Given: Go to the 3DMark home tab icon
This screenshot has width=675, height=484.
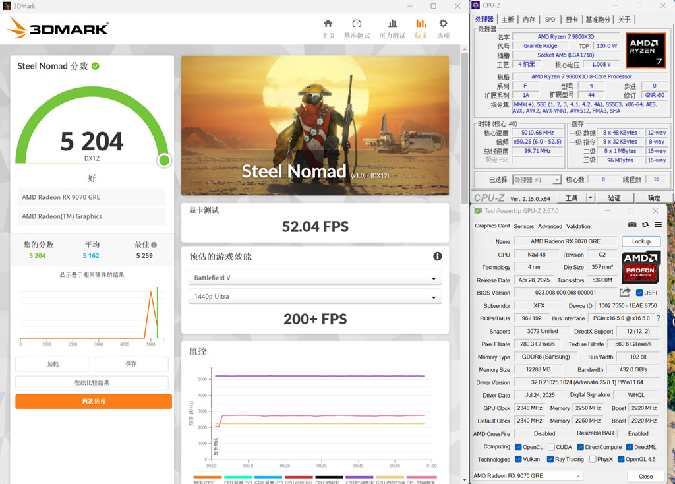Looking at the screenshot, I should click(328, 23).
